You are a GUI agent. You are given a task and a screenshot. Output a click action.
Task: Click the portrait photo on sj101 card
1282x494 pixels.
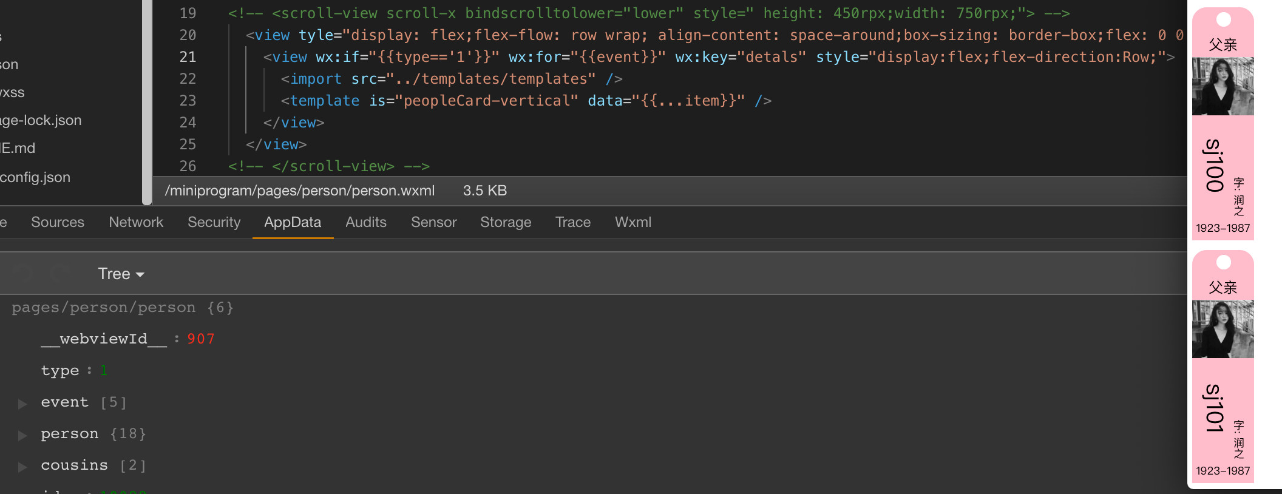(1223, 329)
